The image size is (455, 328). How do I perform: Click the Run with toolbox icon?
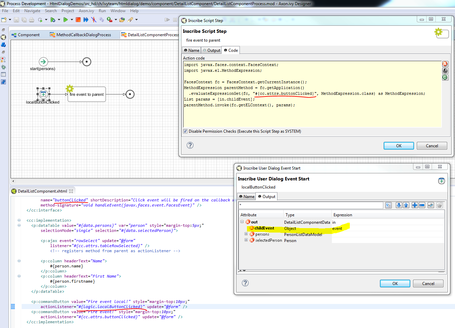[109, 20]
